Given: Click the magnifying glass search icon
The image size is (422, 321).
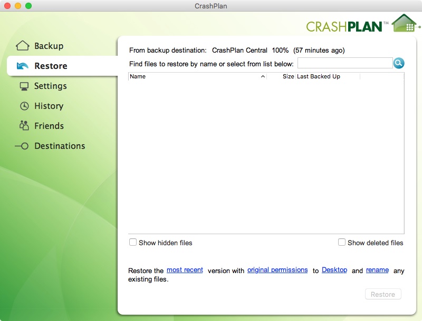Looking at the screenshot, I should [x=399, y=63].
